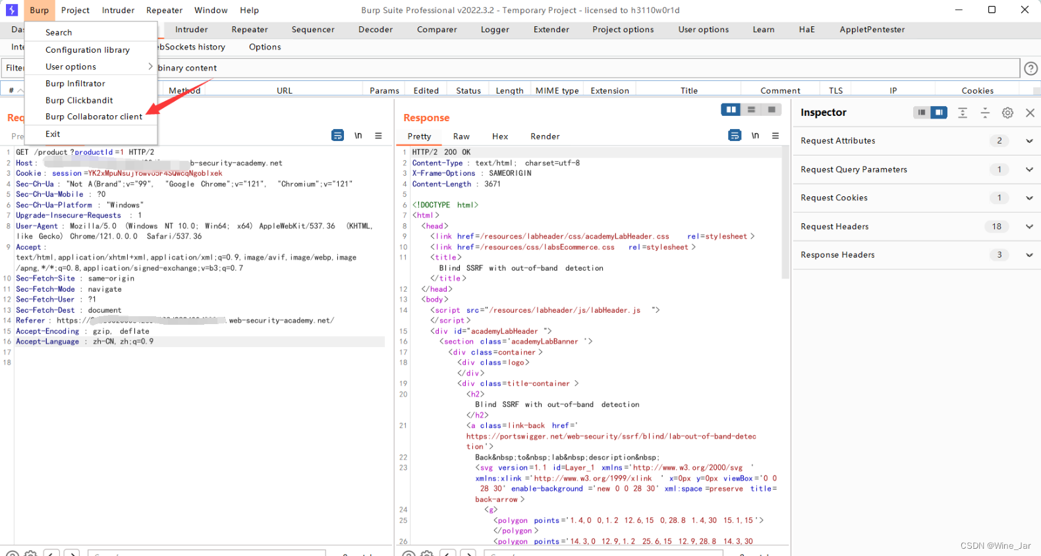Show Response in Raw view
Screen dimensions: 1041x556
(461, 136)
